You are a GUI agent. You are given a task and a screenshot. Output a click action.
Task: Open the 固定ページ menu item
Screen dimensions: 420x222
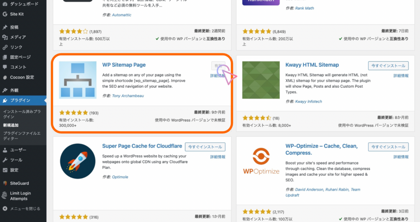(21, 57)
